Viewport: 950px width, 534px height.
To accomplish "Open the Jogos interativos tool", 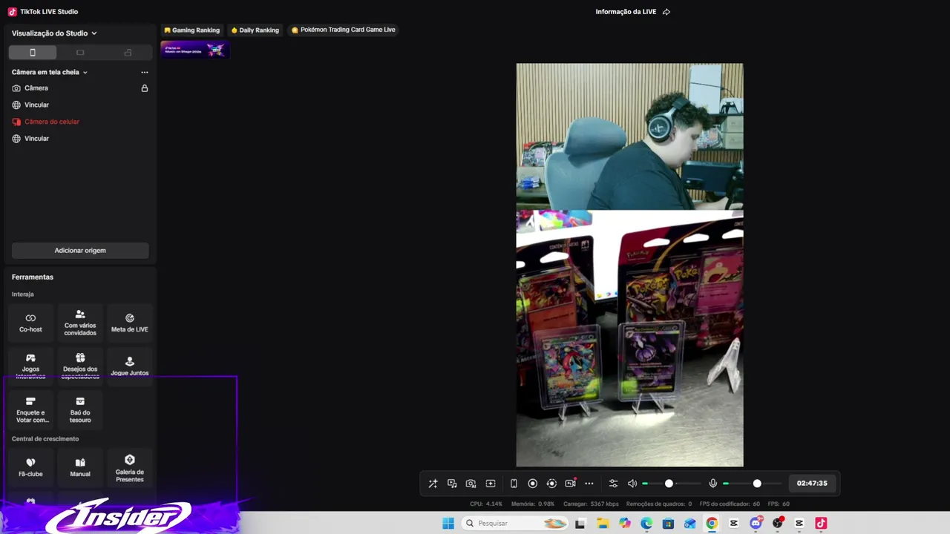I will (x=30, y=366).
